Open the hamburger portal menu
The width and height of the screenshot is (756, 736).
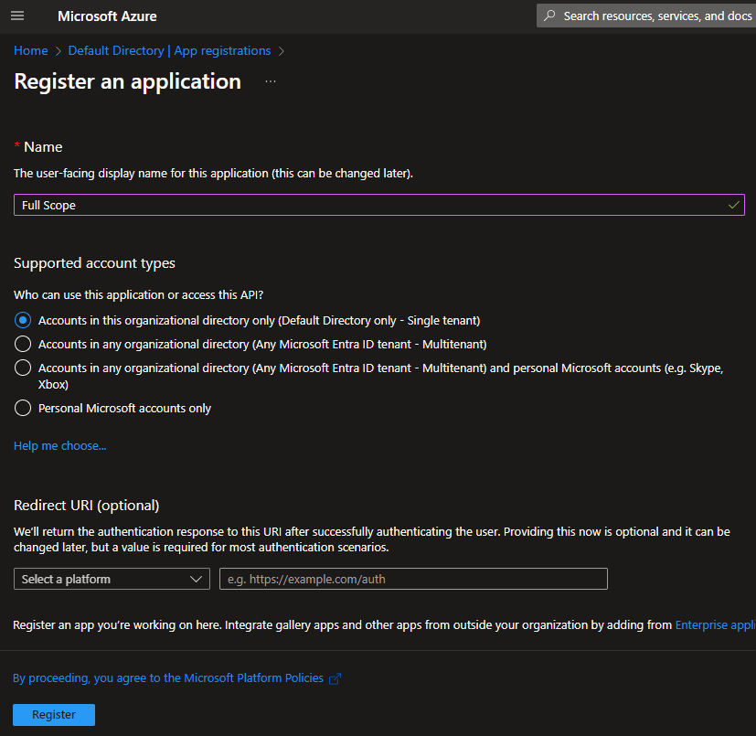tap(17, 16)
